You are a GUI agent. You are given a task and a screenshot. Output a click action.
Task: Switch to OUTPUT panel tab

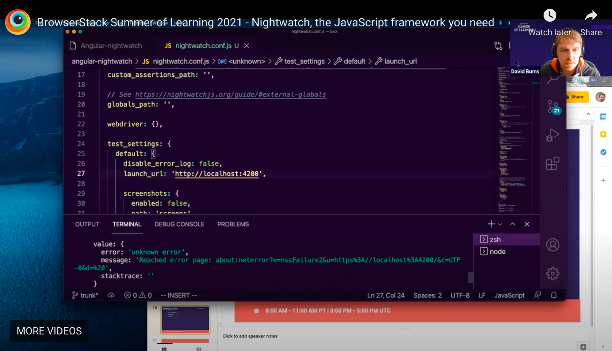tap(87, 224)
